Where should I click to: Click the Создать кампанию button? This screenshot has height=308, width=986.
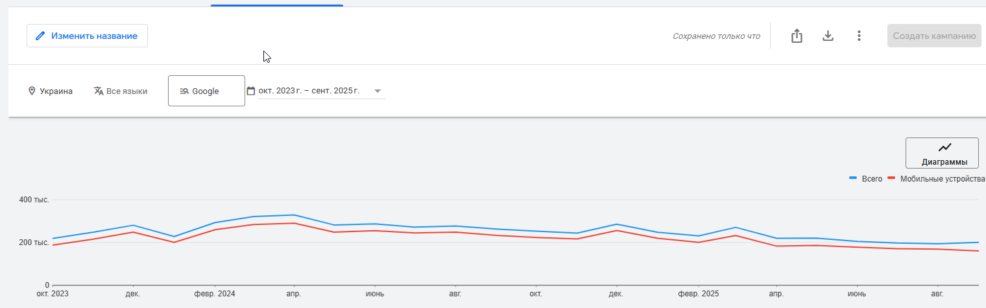pos(934,36)
